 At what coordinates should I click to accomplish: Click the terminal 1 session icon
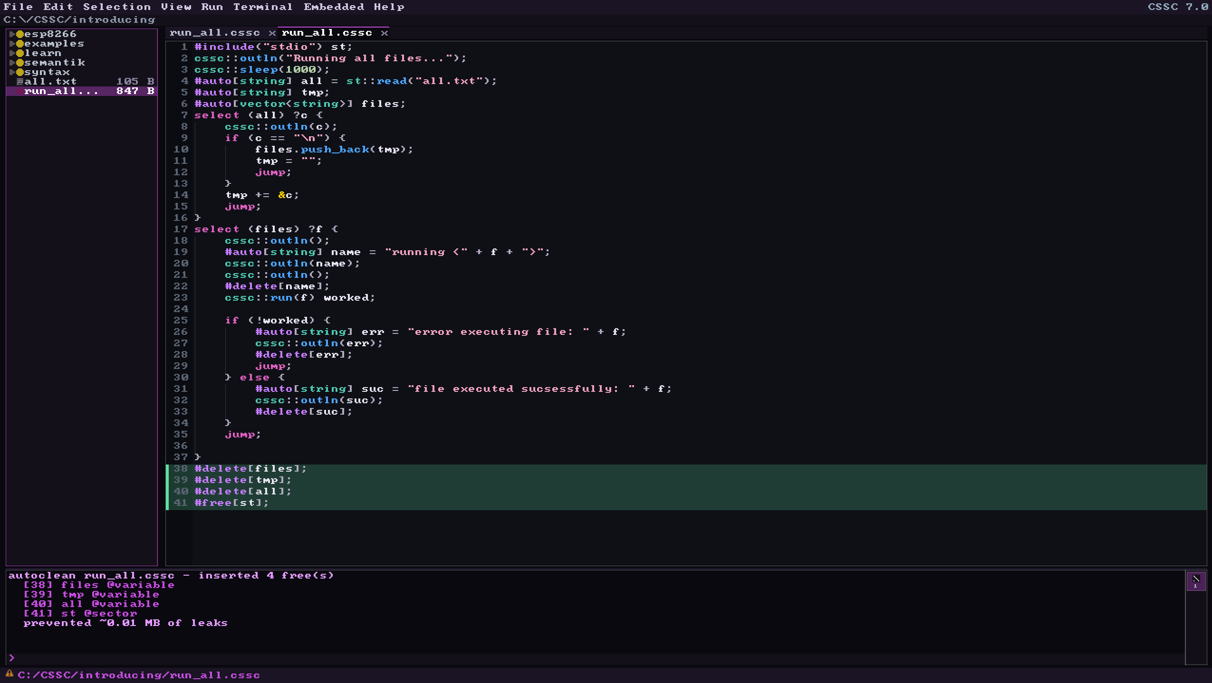(1196, 581)
